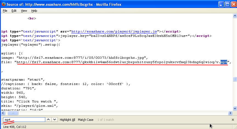Screen dimensions: 237x129
Task: Click the skin glow.xml line
Action: click(x=29, y=106)
